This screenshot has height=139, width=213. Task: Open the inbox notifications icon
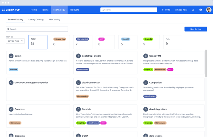tap(193, 10)
